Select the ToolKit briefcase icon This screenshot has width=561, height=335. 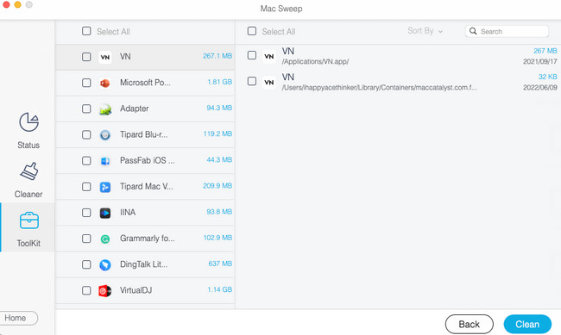(x=29, y=220)
